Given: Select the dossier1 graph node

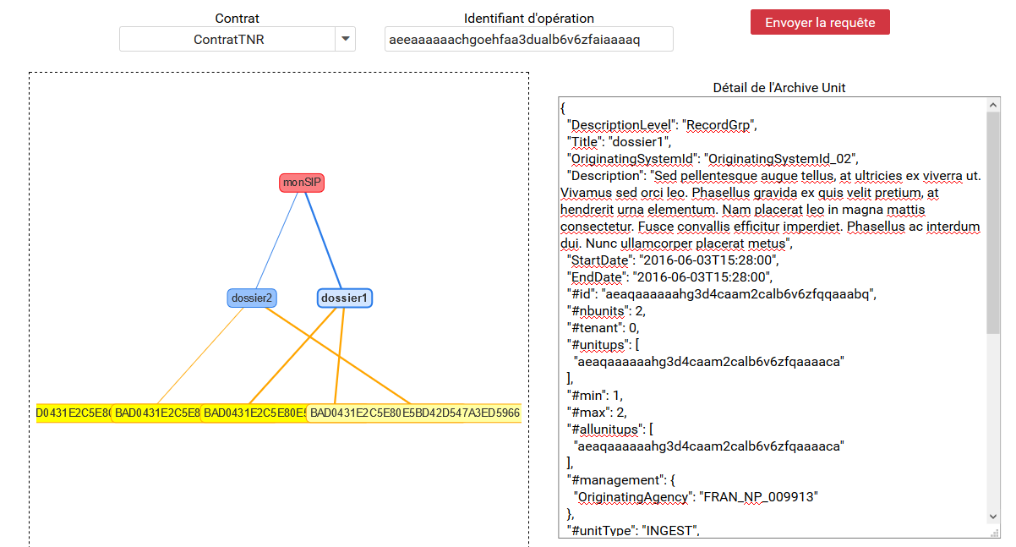Looking at the screenshot, I should coord(345,298).
